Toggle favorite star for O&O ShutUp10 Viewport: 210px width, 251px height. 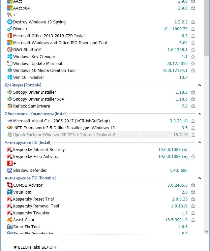pos(193,49)
